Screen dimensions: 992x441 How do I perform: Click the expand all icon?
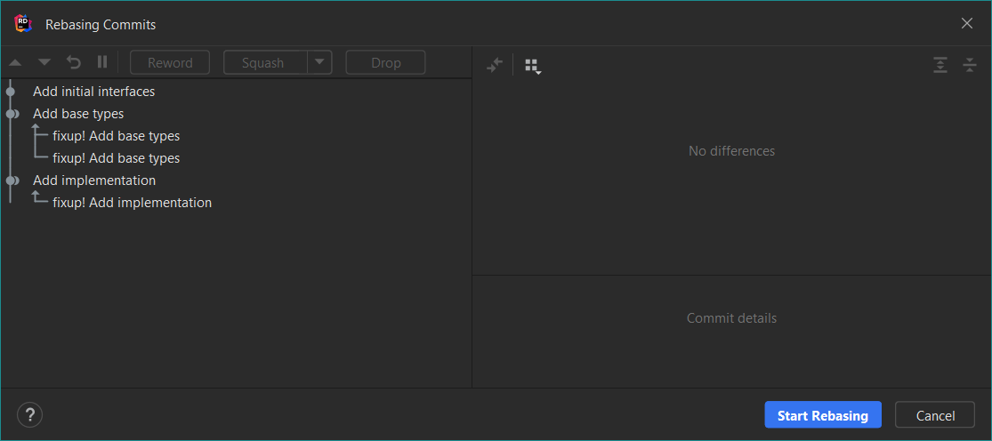click(940, 64)
